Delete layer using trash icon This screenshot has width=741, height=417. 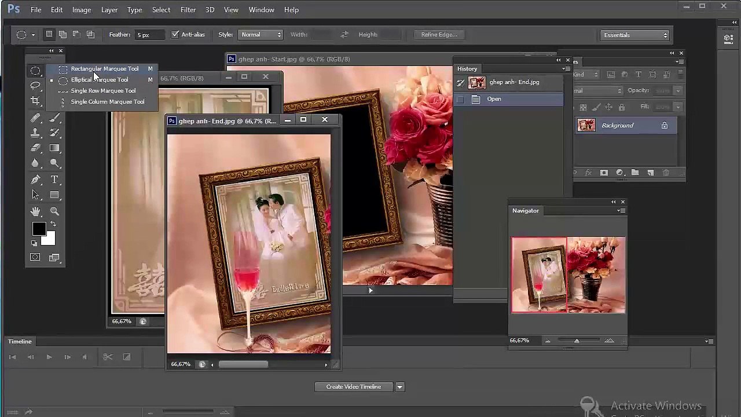pyautogui.click(x=666, y=173)
